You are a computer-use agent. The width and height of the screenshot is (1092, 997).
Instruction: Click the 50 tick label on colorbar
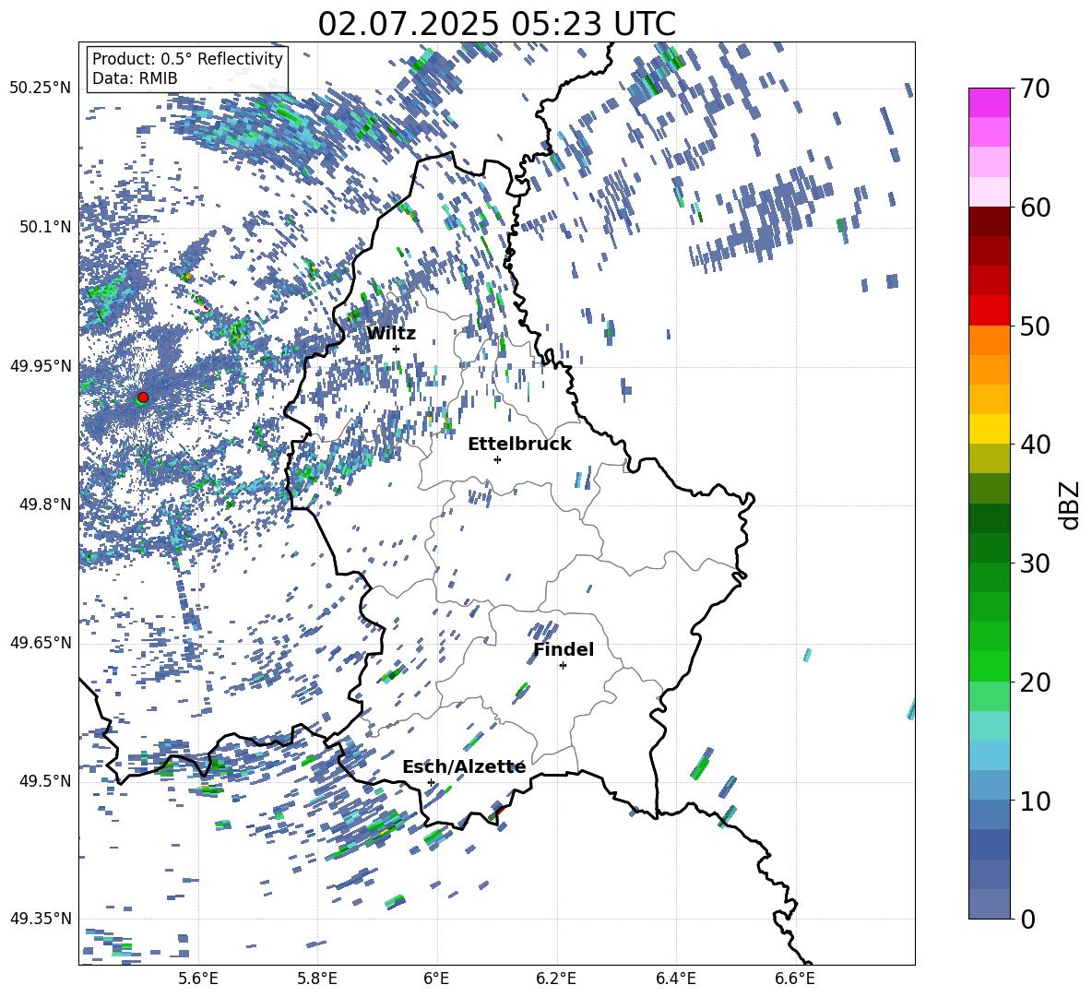1035,326
